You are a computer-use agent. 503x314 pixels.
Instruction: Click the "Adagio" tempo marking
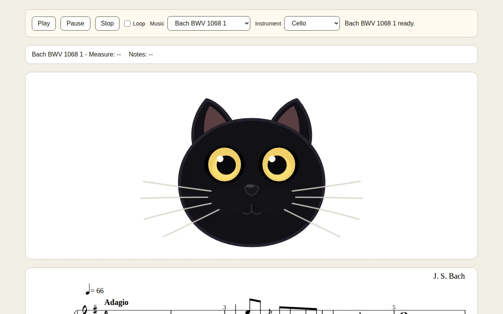[116, 302]
